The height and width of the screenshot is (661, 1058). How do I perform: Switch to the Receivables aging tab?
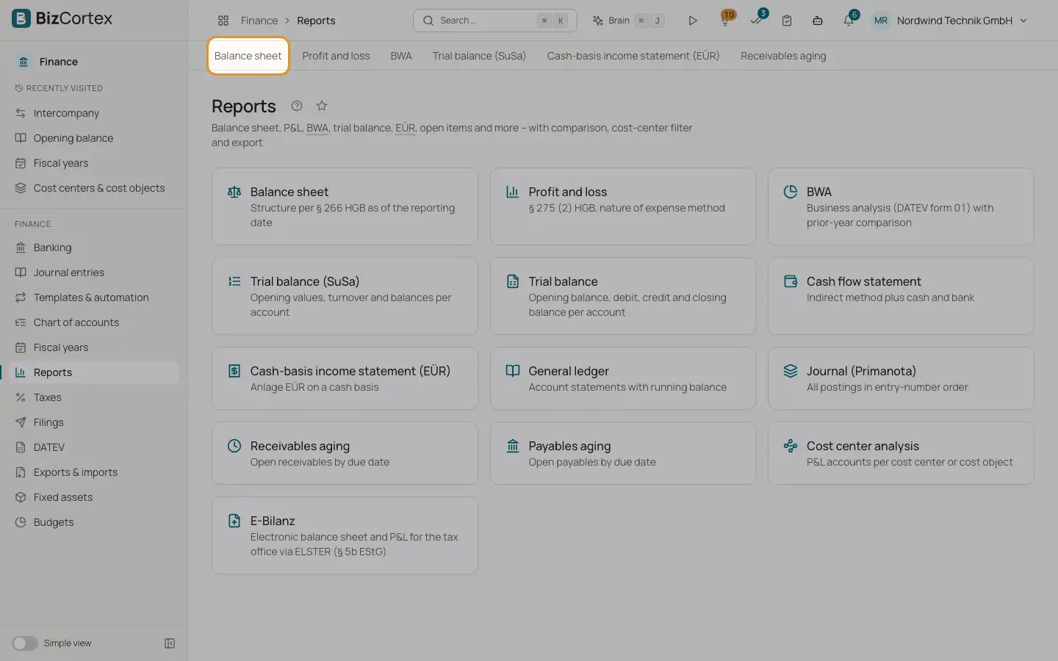[x=783, y=56]
